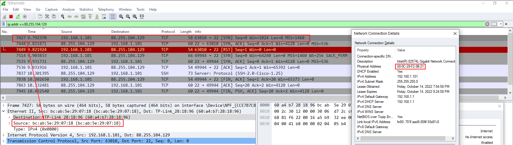513x145 pixels.
Task: Clear the display filter
Action: point(487,24)
